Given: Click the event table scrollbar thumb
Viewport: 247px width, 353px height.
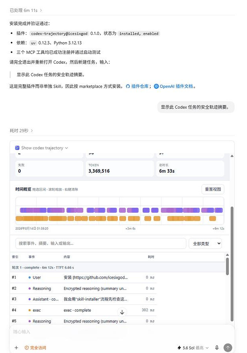Looking at the screenshot, I should 228,266.
